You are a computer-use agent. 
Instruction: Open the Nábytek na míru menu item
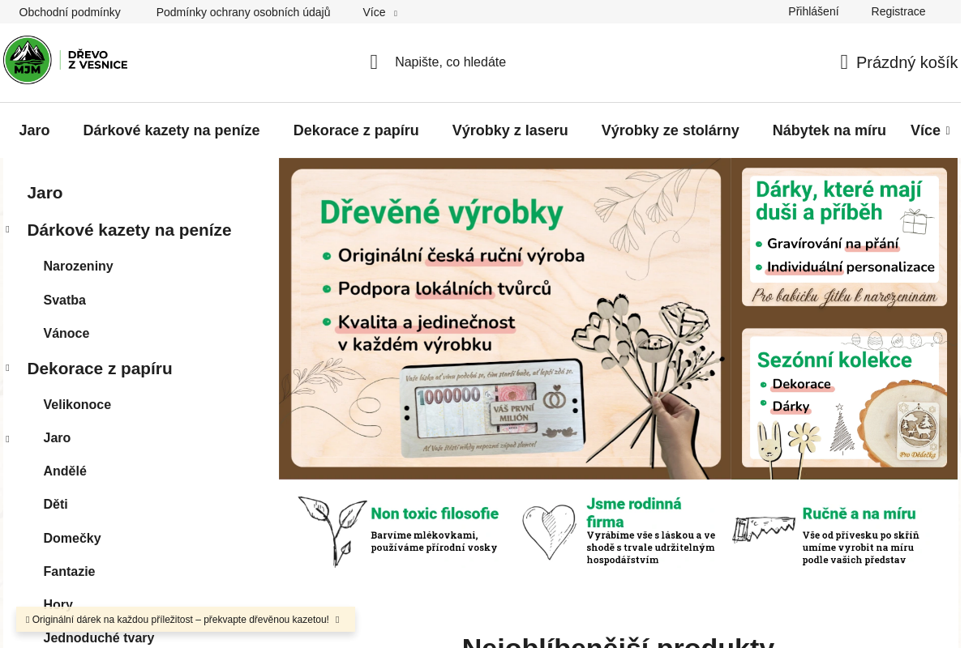pyautogui.click(x=829, y=130)
